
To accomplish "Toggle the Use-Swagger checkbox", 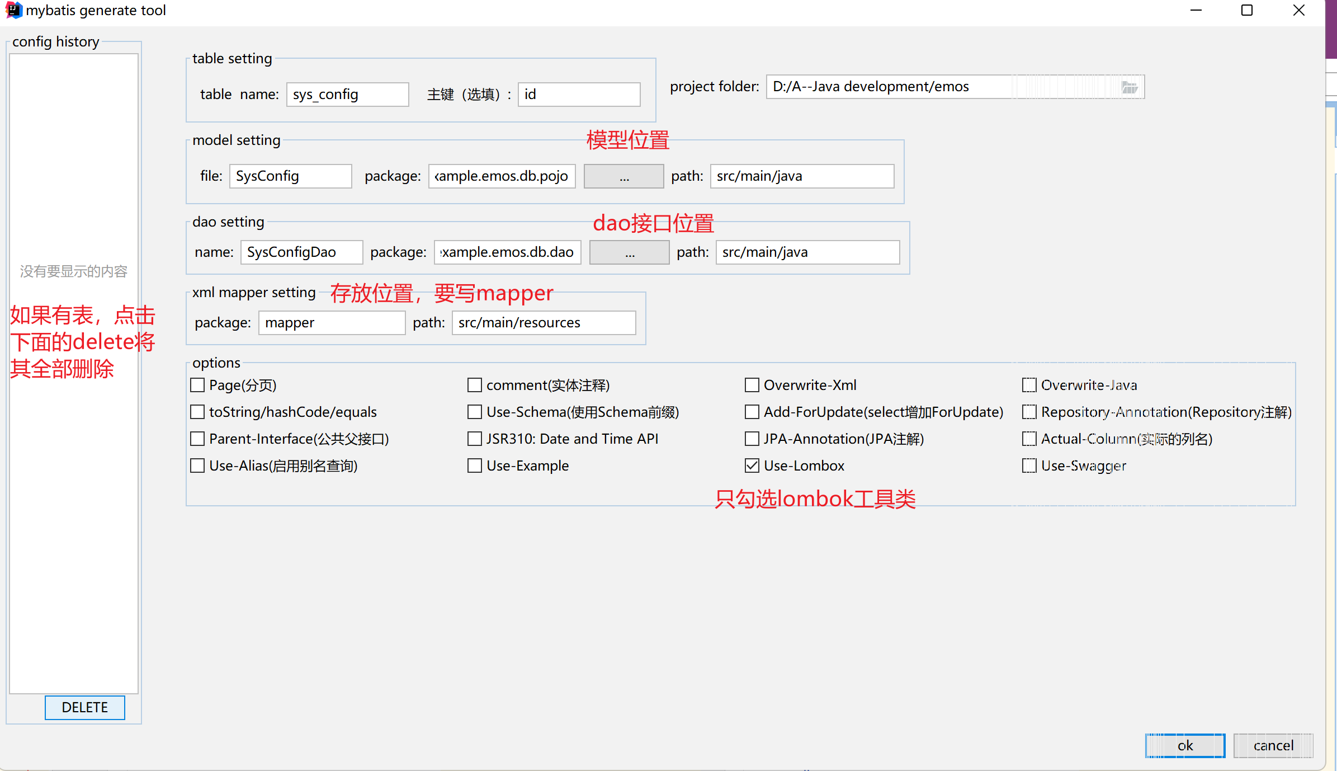I will click(x=1029, y=466).
